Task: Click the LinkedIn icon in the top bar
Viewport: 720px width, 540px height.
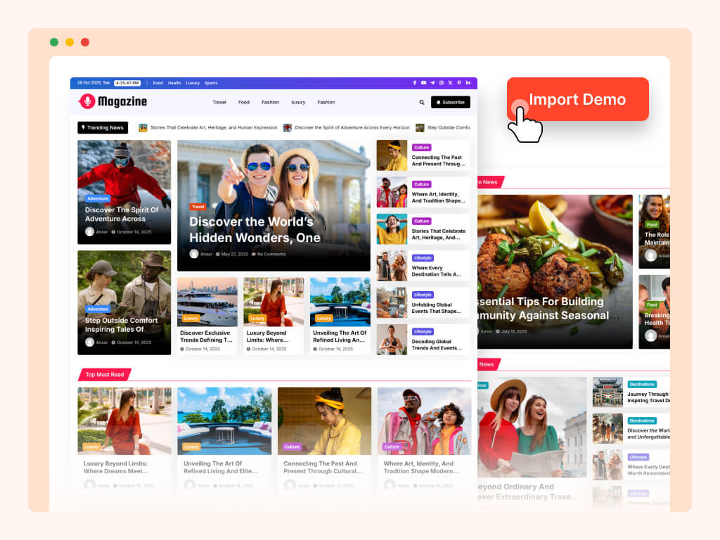Action: tap(468, 82)
